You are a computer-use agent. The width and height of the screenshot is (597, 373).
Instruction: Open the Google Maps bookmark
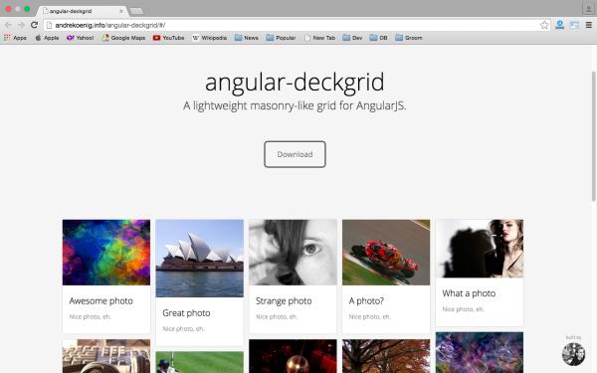coord(123,38)
